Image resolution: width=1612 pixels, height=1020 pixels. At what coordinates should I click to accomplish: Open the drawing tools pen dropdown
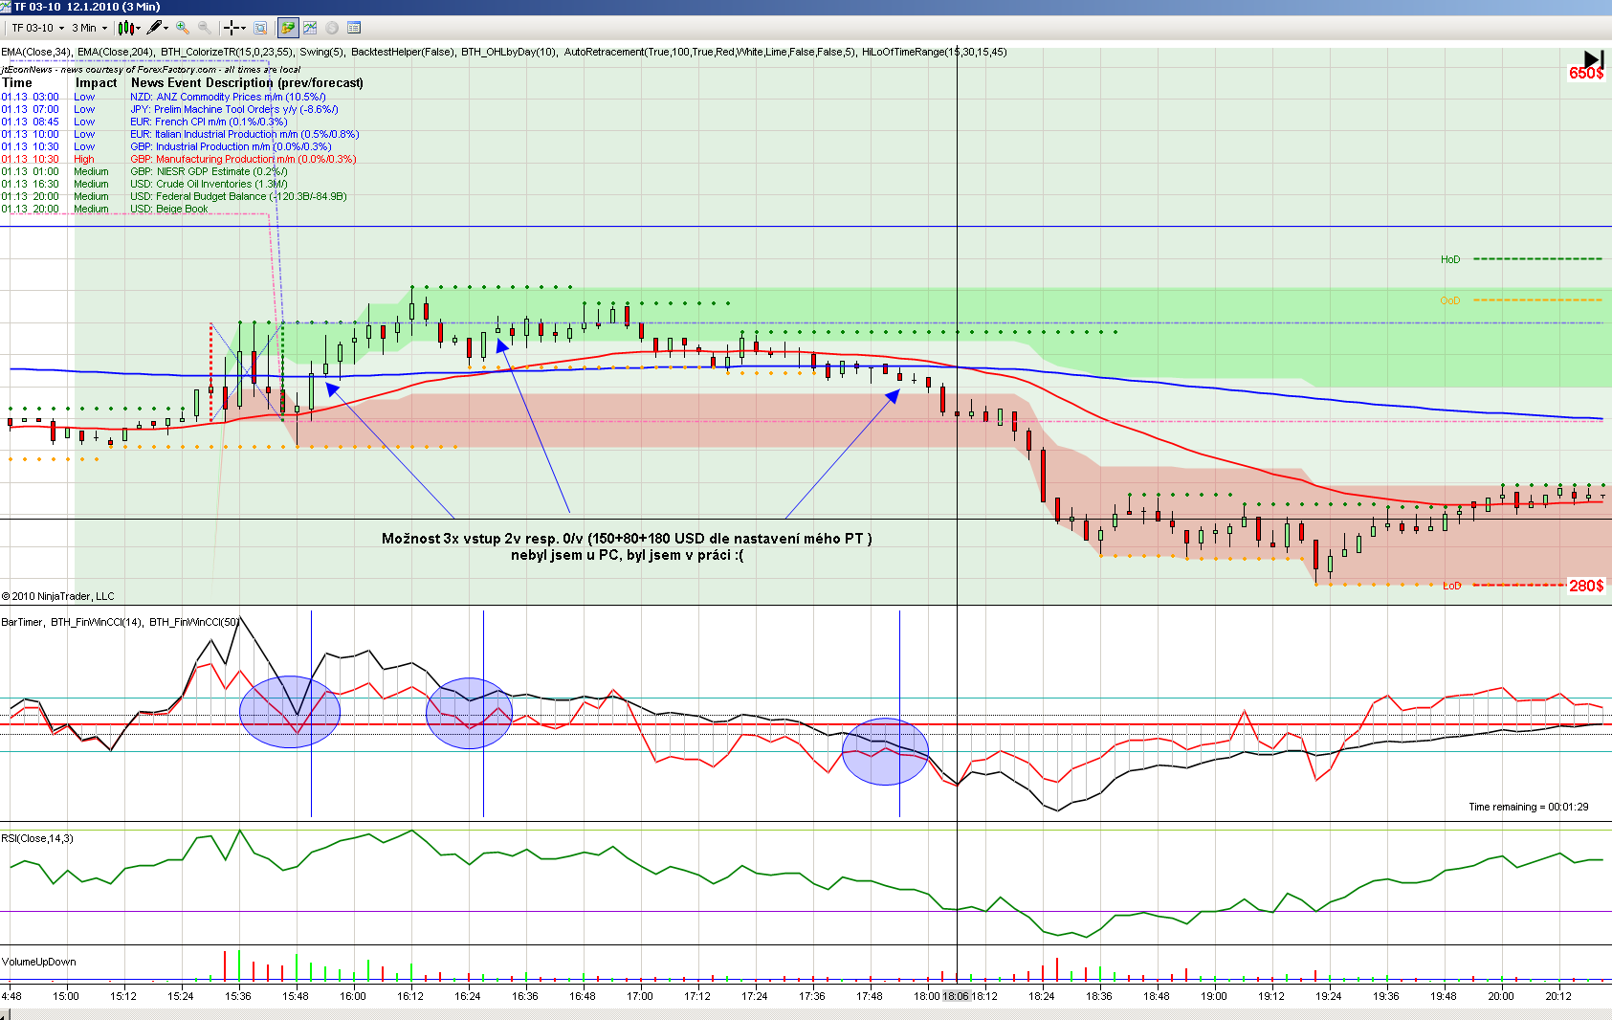click(x=157, y=28)
